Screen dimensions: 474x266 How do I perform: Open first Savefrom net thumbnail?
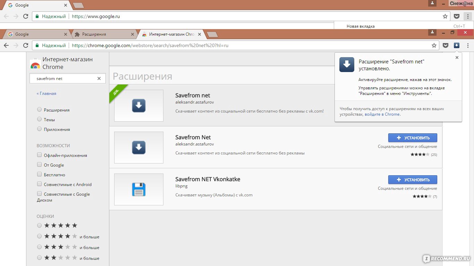point(139,106)
